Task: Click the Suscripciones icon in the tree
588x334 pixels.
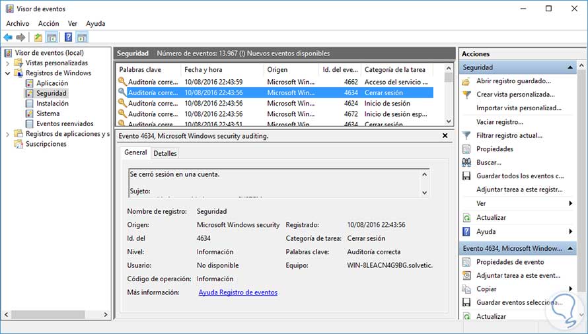Action: tap(18, 144)
